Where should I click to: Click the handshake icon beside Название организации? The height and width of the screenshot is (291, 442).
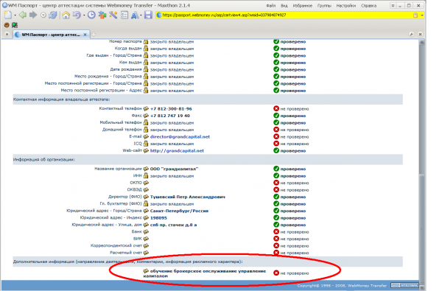coord(146,169)
